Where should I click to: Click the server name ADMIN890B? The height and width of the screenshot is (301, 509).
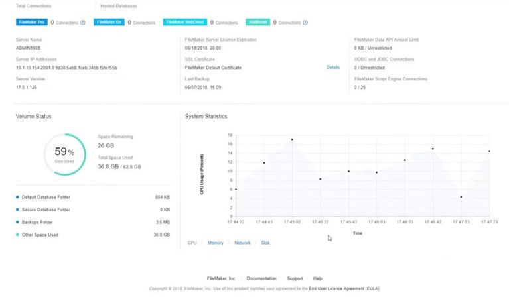click(29, 48)
